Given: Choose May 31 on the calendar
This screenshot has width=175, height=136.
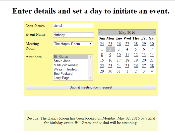Looking at the screenshot, I should tap(119, 71).
